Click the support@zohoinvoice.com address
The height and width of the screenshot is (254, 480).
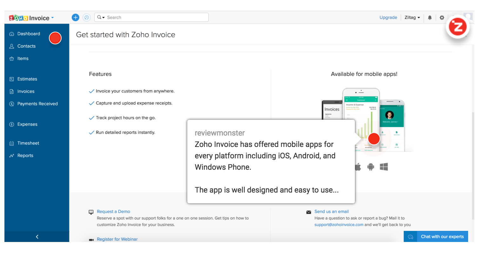[x=339, y=225]
